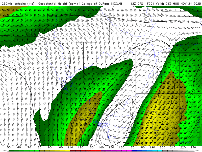Click the 120 value on the color scale
This screenshot has width=202, height=152.
coord(81,147)
